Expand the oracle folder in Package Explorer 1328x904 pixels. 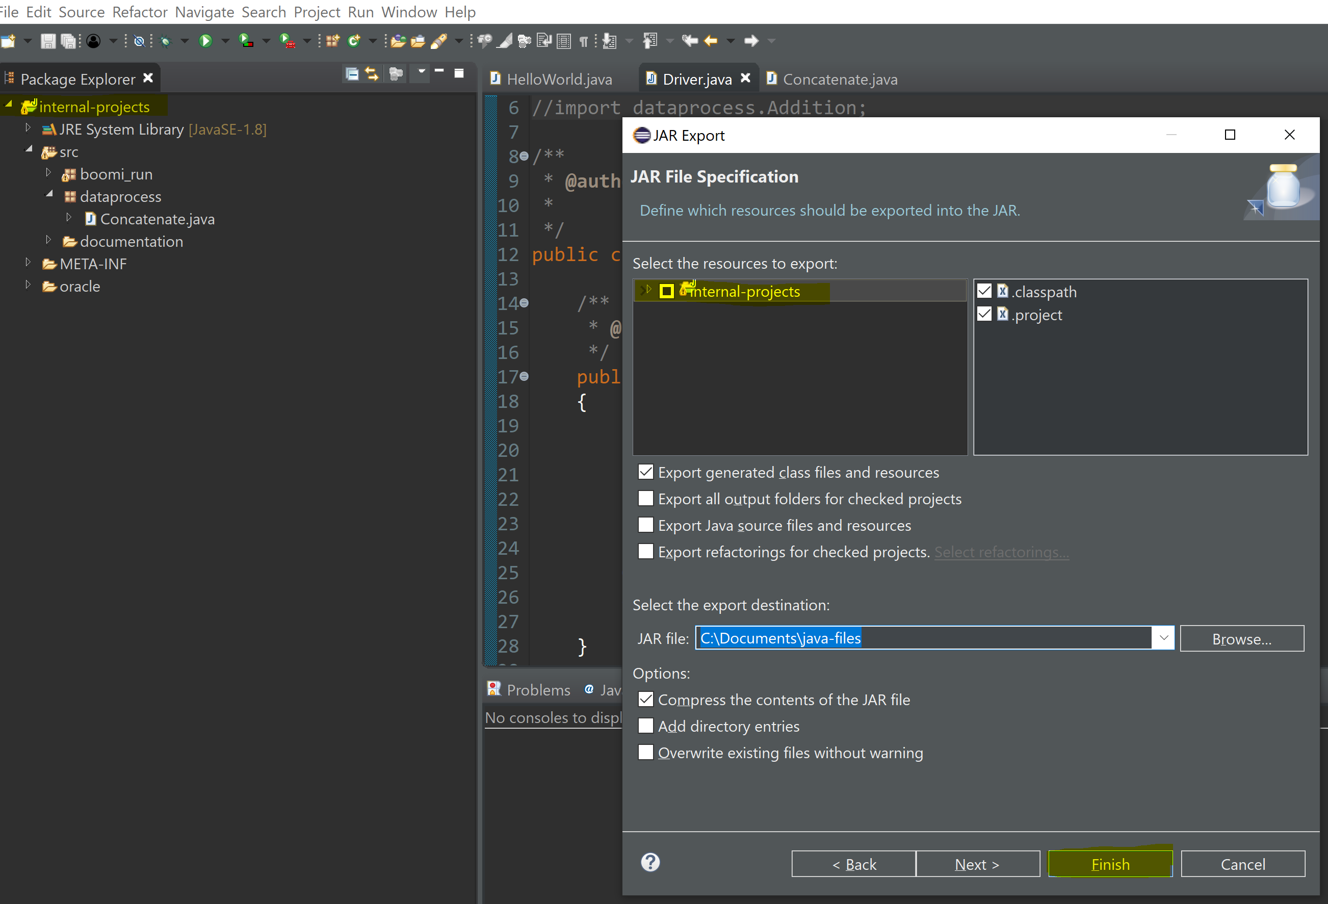(x=29, y=286)
